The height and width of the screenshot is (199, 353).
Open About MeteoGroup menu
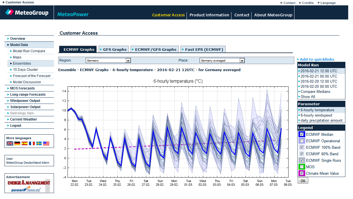[x=273, y=15]
